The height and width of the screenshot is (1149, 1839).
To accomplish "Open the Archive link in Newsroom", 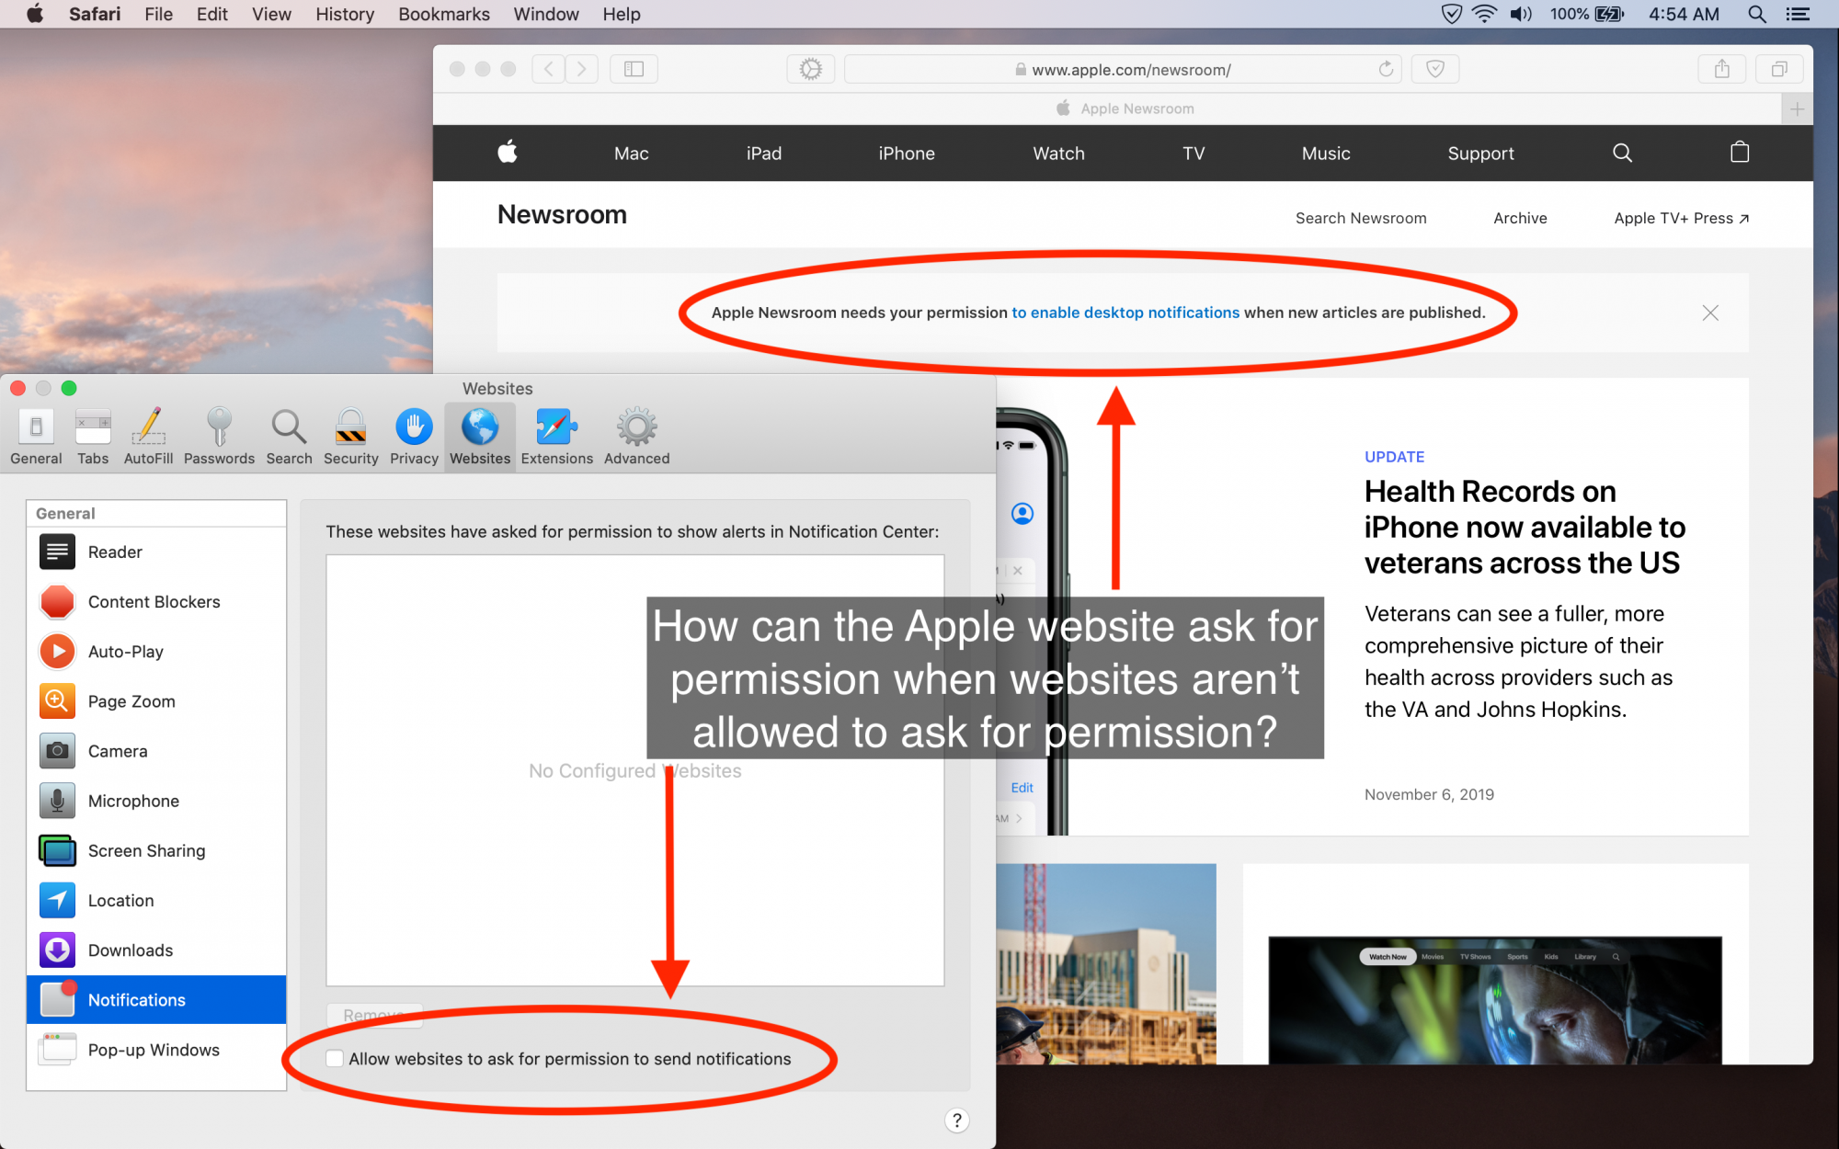I will (x=1519, y=218).
